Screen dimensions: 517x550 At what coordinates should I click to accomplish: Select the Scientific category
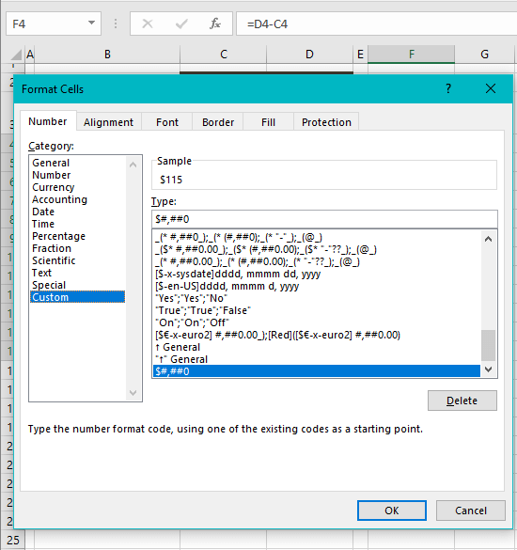tap(77, 260)
